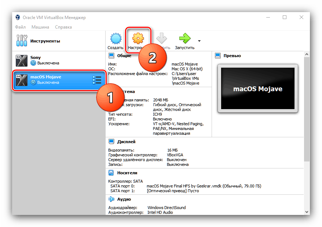Viewport: 322px width, 227px height.
Task: Click the Контроллер: SATA line
Action: pos(125,181)
